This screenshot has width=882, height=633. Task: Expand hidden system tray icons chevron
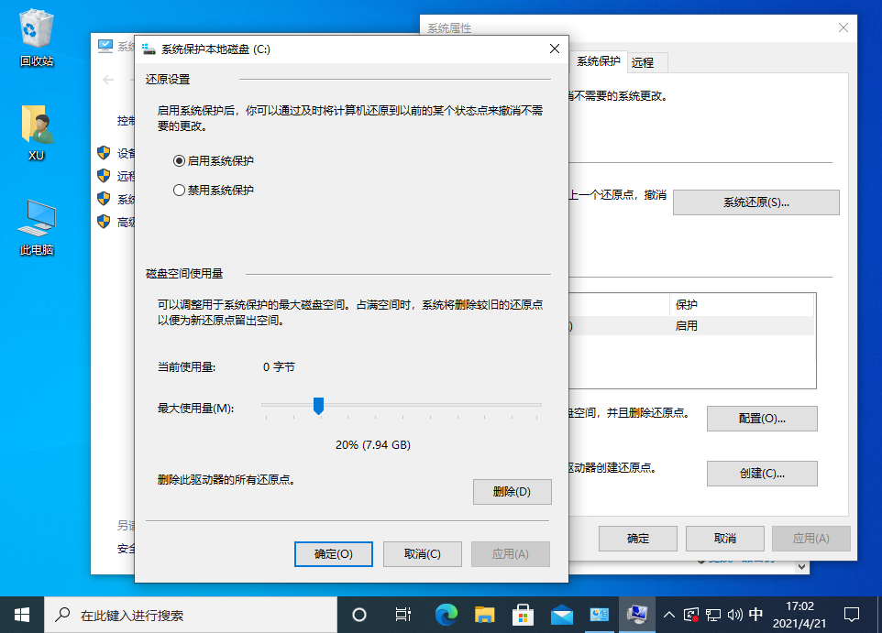[x=669, y=614]
